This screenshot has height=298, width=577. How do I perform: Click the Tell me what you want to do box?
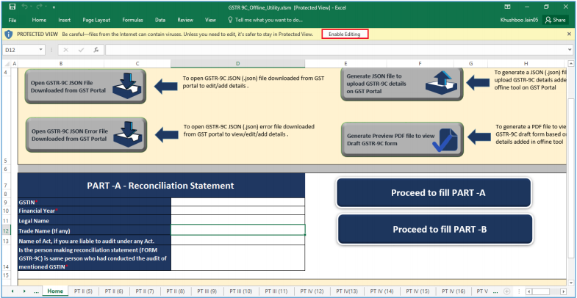pos(265,21)
